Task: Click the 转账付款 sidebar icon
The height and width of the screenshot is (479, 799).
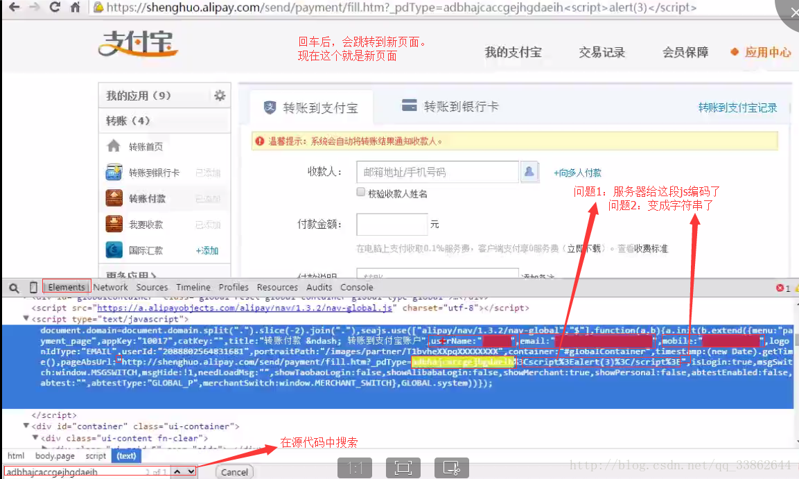Action: pyautogui.click(x=114, y=198)
